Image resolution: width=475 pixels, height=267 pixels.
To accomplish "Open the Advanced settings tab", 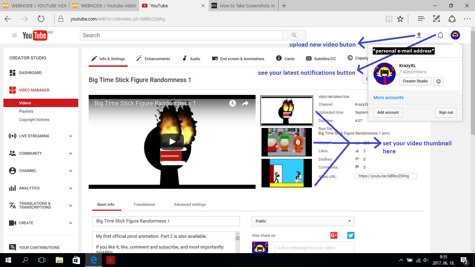I will [190, 204].
